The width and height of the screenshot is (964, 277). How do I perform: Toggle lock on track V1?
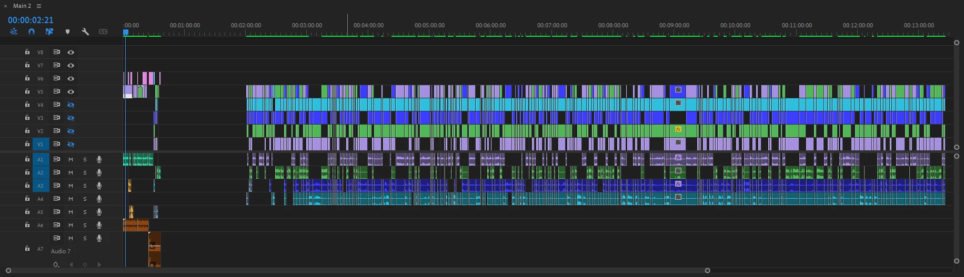pyautogui.click(x=27, y=143)
